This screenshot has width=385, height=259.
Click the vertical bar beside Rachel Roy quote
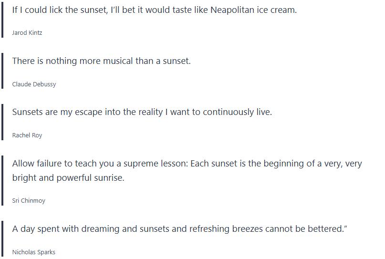pyautogui.click(x=2, y=123)
